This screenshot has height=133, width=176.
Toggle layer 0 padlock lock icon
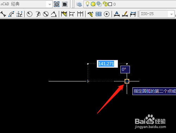click(x=105, y=4)
